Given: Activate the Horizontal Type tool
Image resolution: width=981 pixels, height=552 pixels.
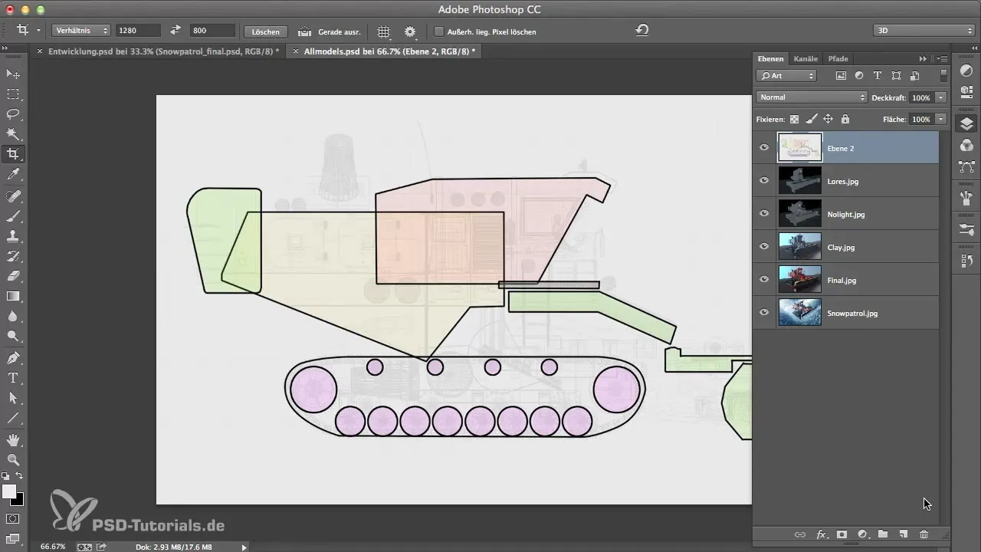Looking at the screenshot, I should 13,378.
